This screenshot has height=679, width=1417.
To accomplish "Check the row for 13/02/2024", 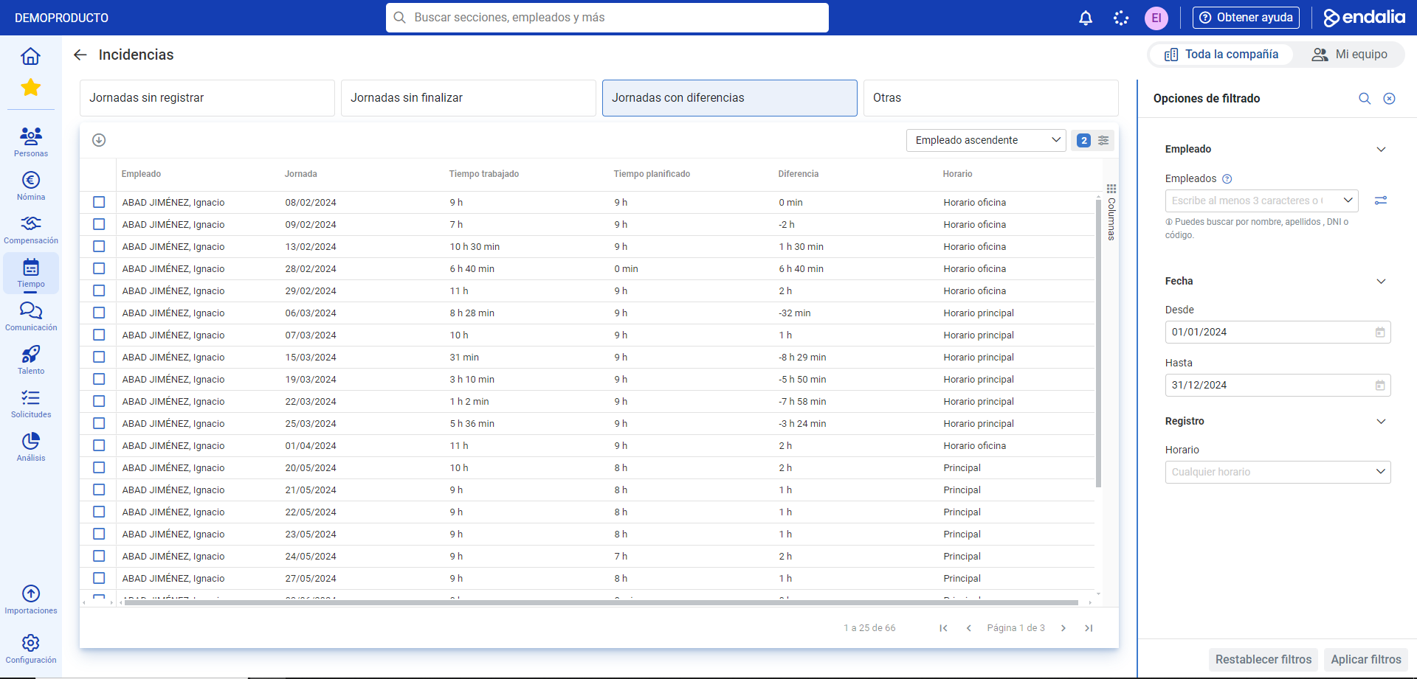I will (x=99, y=246).
